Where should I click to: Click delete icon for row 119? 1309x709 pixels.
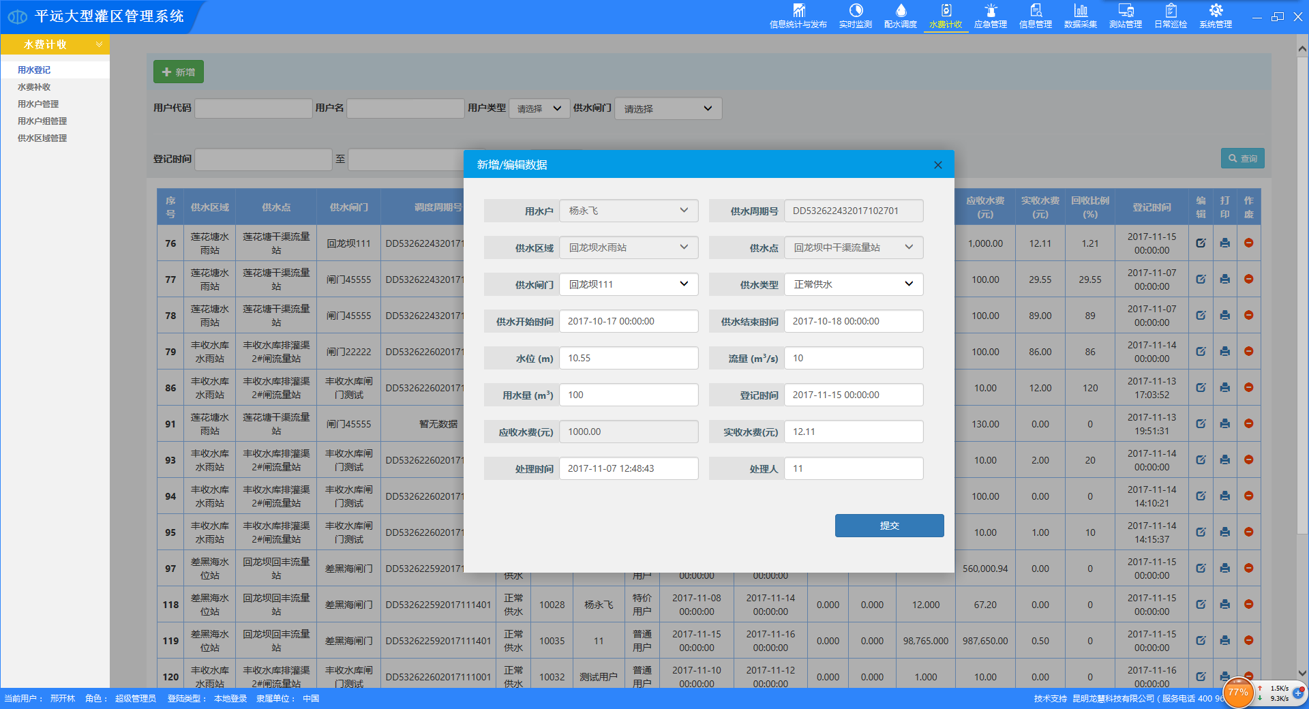coord(1249,640)
